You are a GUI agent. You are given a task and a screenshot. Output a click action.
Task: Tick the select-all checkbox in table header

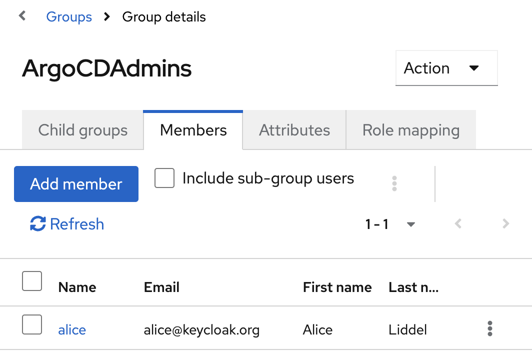tap(32, 281)
